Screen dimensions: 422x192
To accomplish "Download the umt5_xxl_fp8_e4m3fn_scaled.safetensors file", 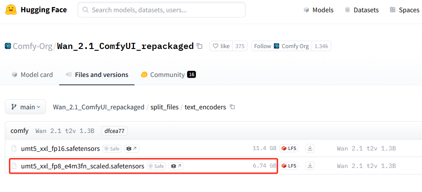I will tap(310, 166).
